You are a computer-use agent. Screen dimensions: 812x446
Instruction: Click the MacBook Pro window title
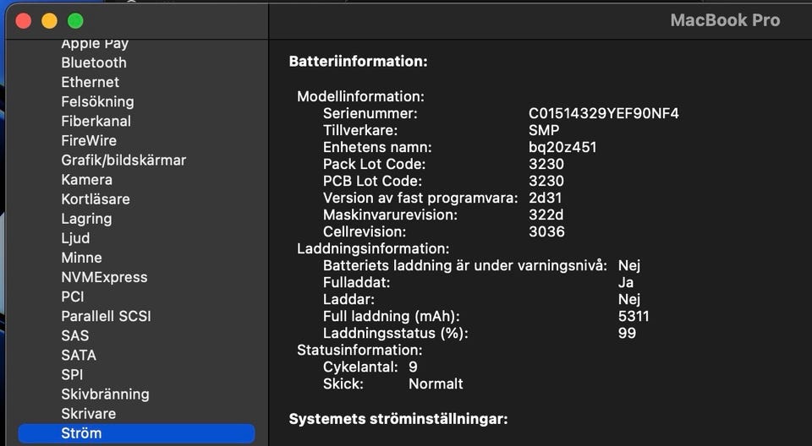pos(725,20)
